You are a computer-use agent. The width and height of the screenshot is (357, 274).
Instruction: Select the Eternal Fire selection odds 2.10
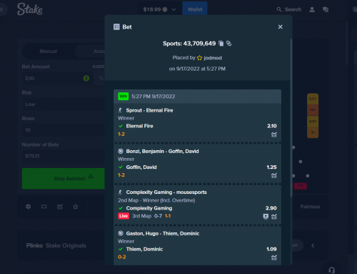pos(272,126)
